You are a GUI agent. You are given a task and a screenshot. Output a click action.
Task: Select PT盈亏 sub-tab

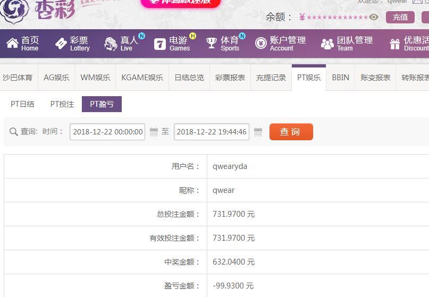(102, 104)
